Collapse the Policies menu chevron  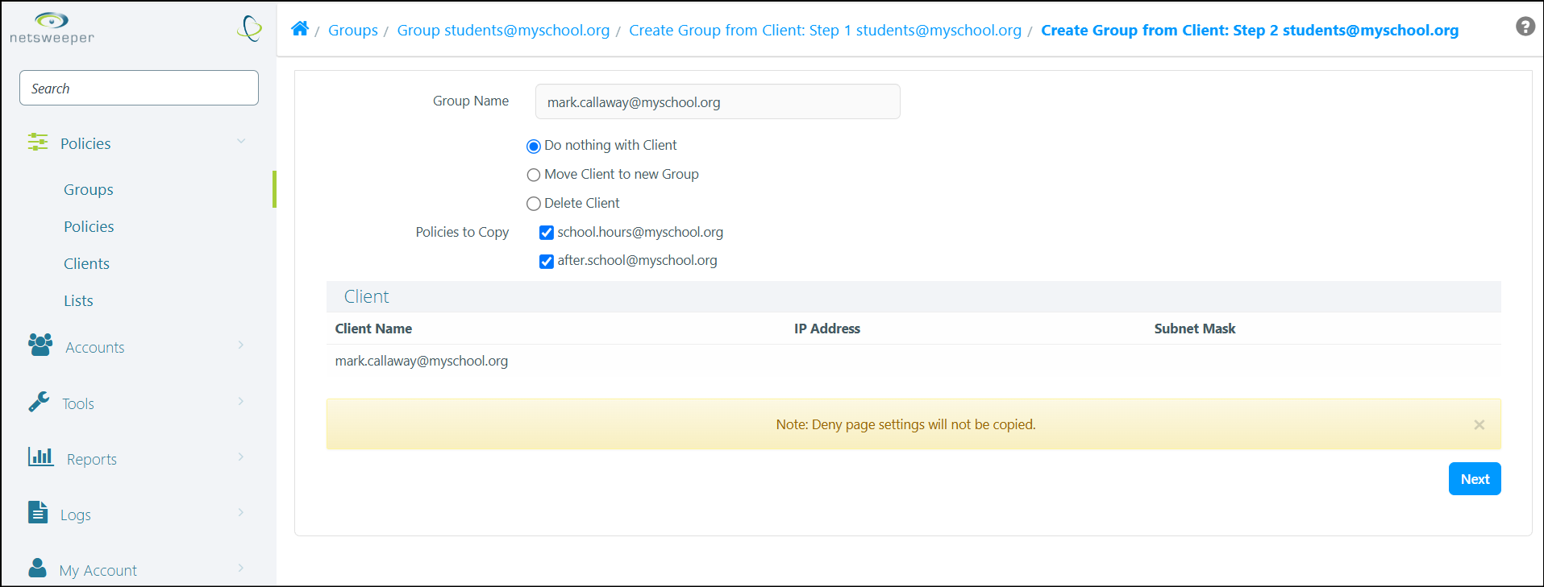click(x=241, y=142)
